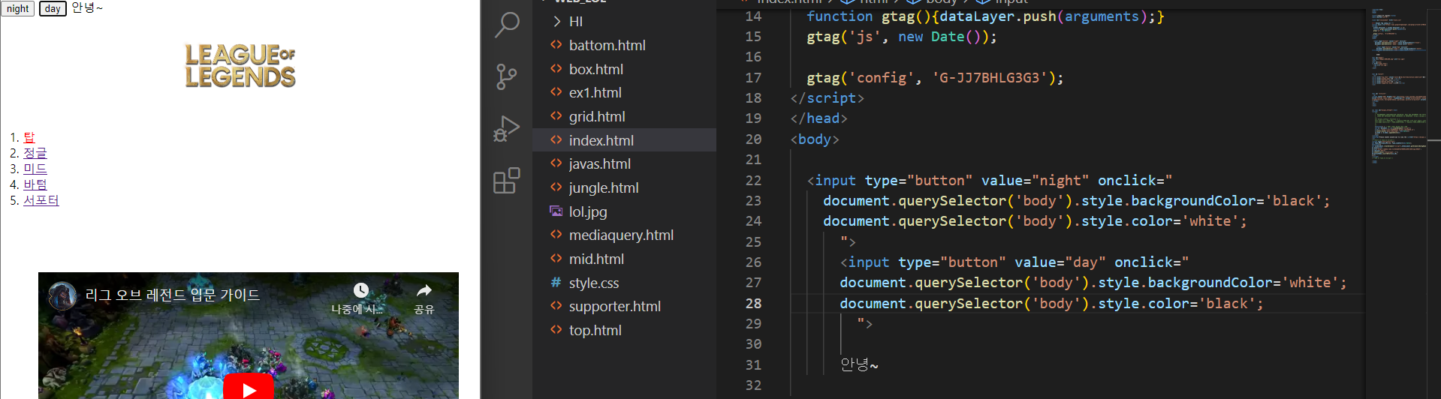Open video title 리그 오브 레전드 입문 가이드
1441x399 pixels.
[x=173, y=295]
